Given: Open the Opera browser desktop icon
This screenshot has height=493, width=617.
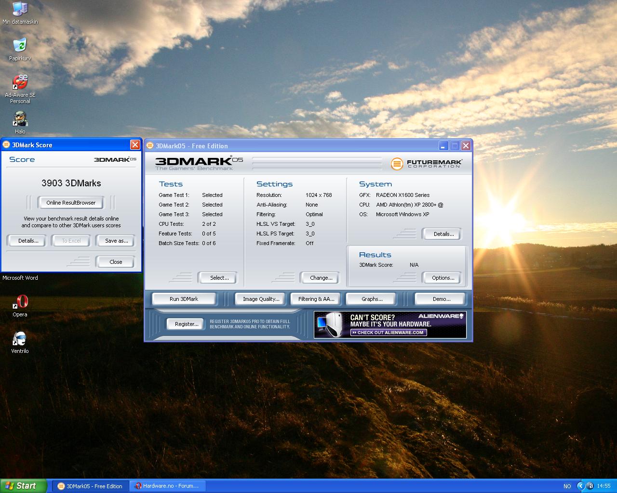Looking at the screenshot, I should click(x=20, y=306).
